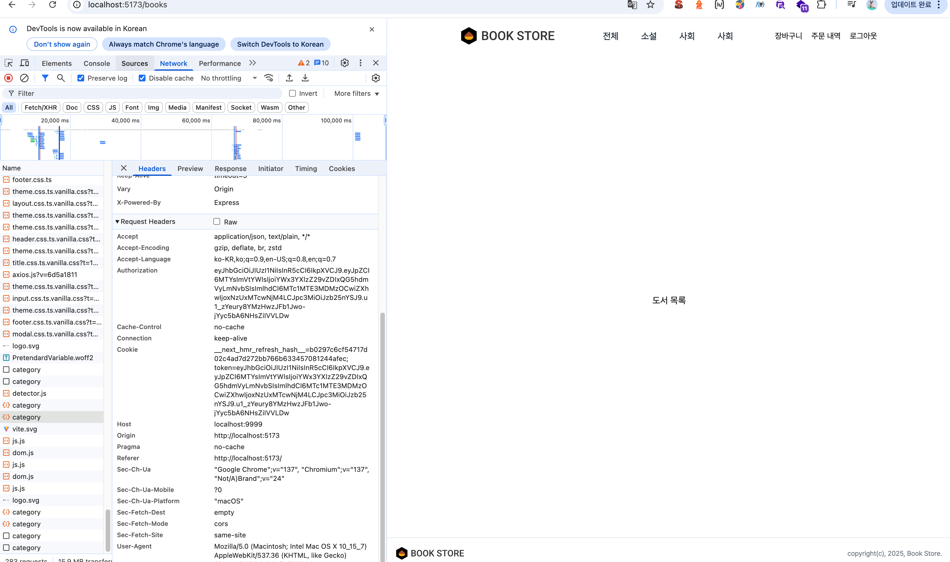
Task: Open the browser profile avatar
Action: [x=872, y=5]
